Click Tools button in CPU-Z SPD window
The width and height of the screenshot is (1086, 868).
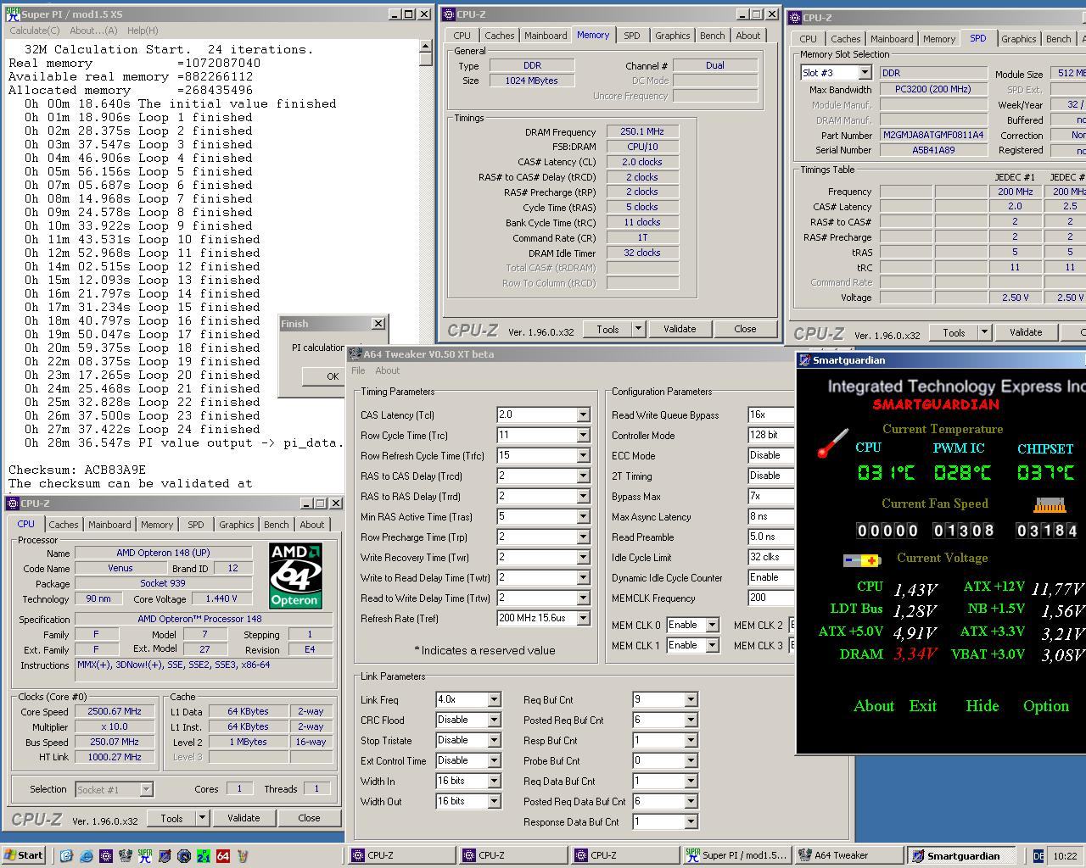954,333
